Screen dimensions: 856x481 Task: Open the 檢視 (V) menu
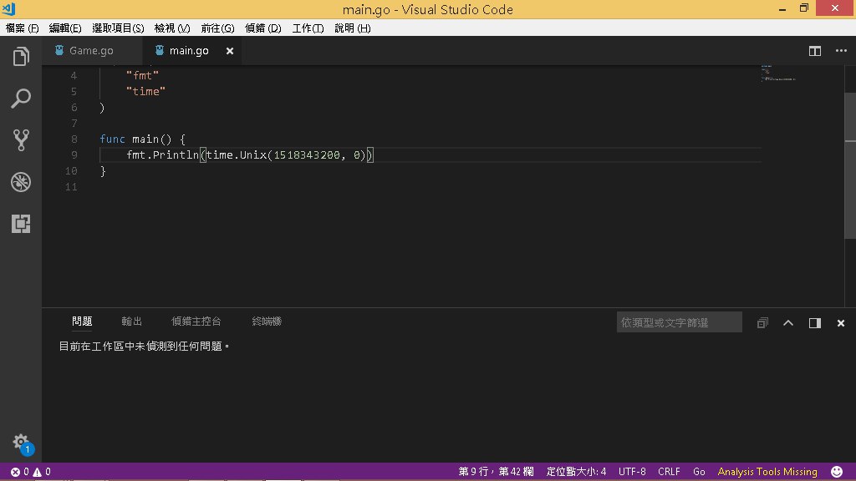click(x=172, y=28)
